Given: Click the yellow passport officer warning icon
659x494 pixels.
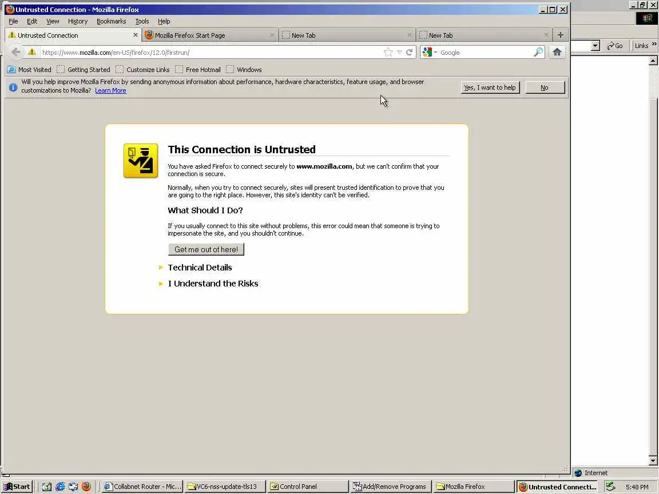Looking at the screenshot, I should coord(141,161).
